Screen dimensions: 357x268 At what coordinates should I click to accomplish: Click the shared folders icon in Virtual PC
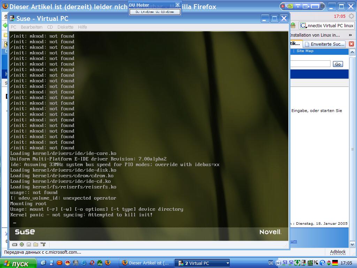coord(36,245)
